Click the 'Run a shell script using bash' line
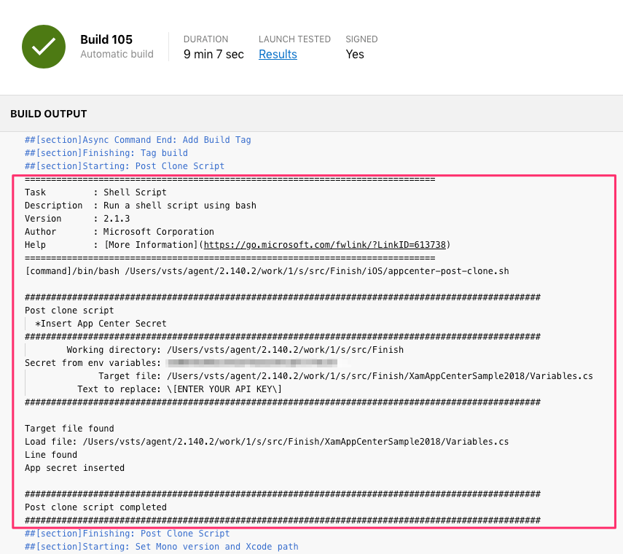623x554 pixels. 140,206
